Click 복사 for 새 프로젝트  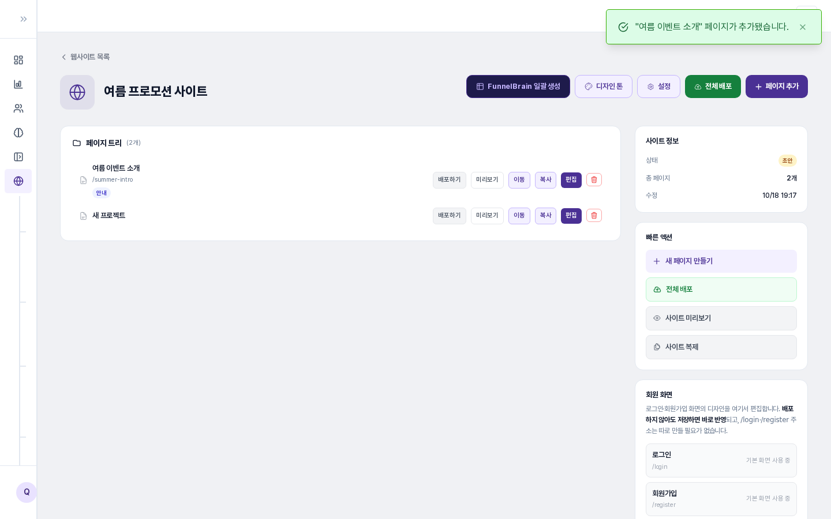(x=545, y=216)
